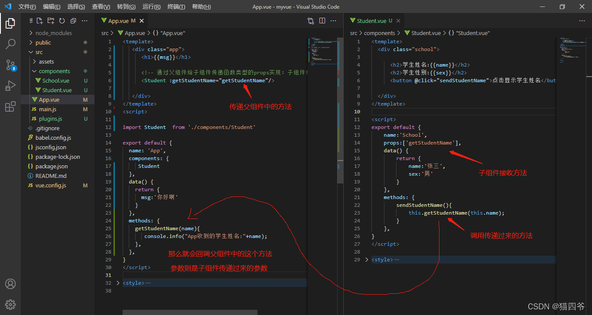
Task: Open more actions for Student.vue editor group
Action: [x=582, y=21]
